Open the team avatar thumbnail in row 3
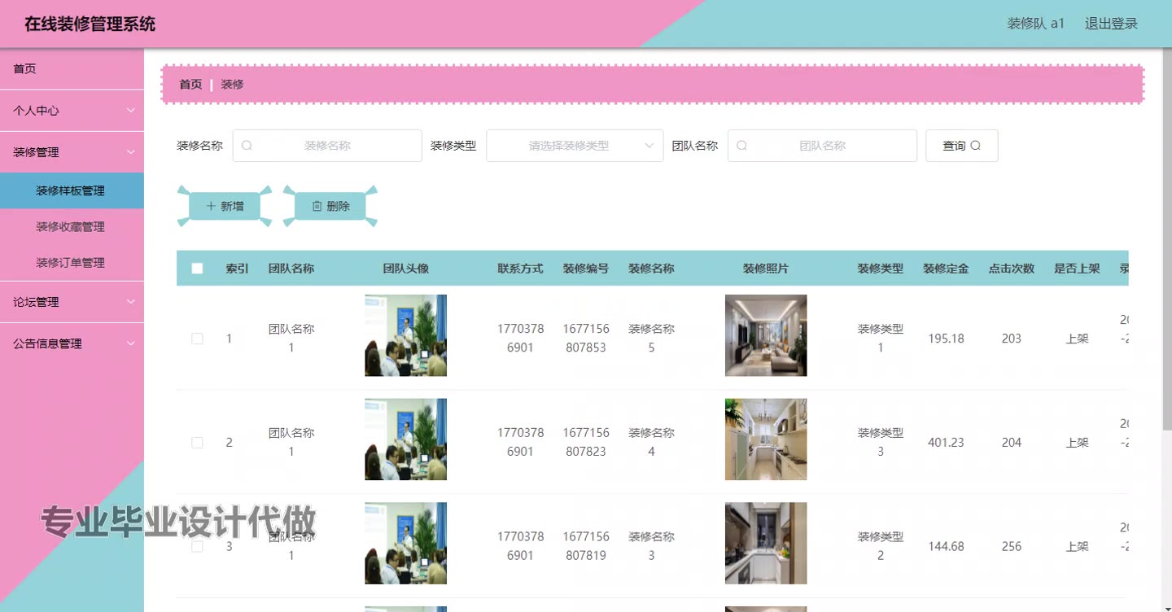This screenshot has height=612, width=1172. coord(405,543)
